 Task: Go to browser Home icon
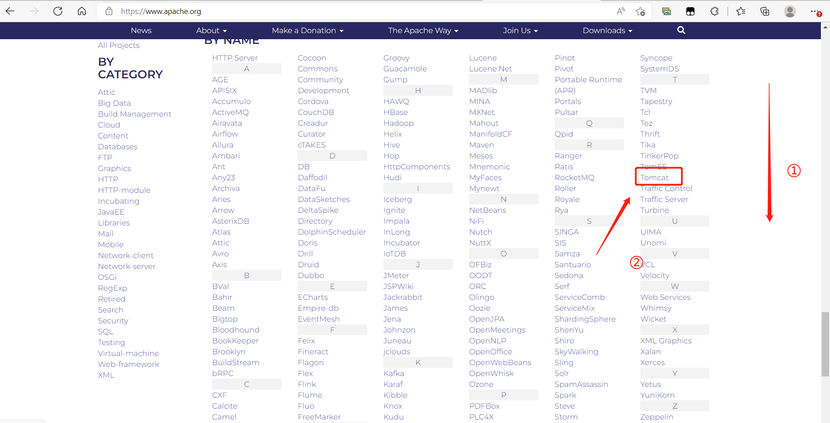pyautogui.click(x=82, y=11)
